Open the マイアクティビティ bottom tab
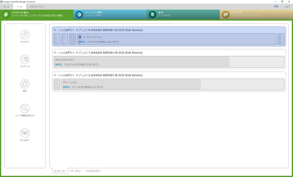Image resolution: width=293 pixels, height=177 pixels. pyautogui.click(x=93, y=171)
